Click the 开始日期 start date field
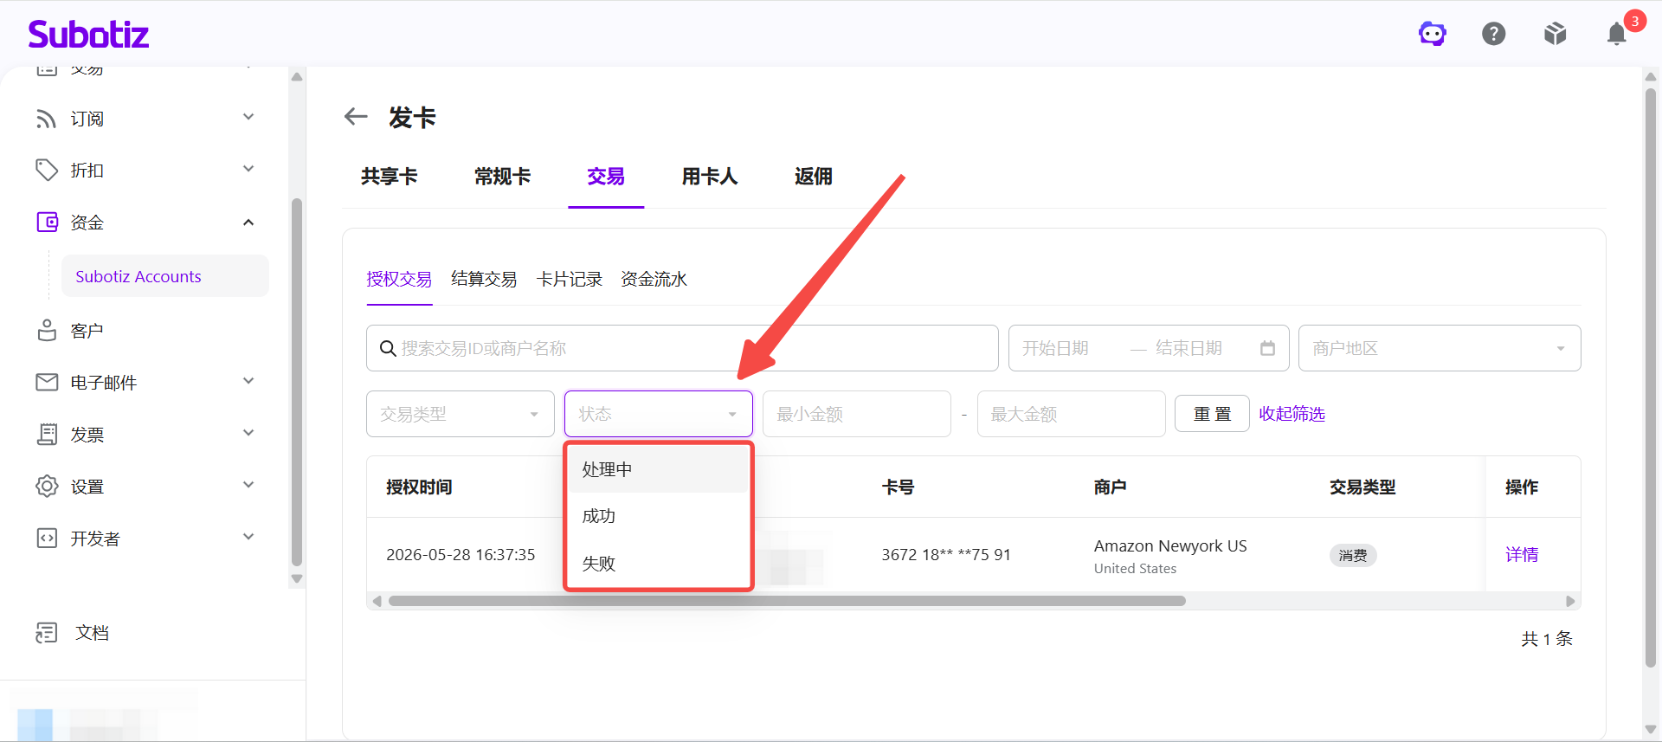 tap(1056, 348)
